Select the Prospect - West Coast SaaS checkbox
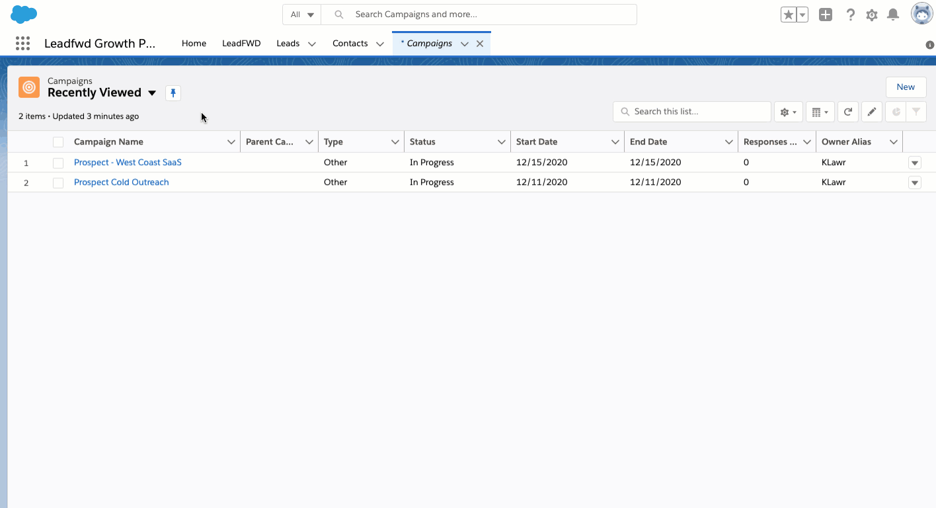The width and height of the screenshot is (936, 508). pyautogui.click(x=58, y=163)
